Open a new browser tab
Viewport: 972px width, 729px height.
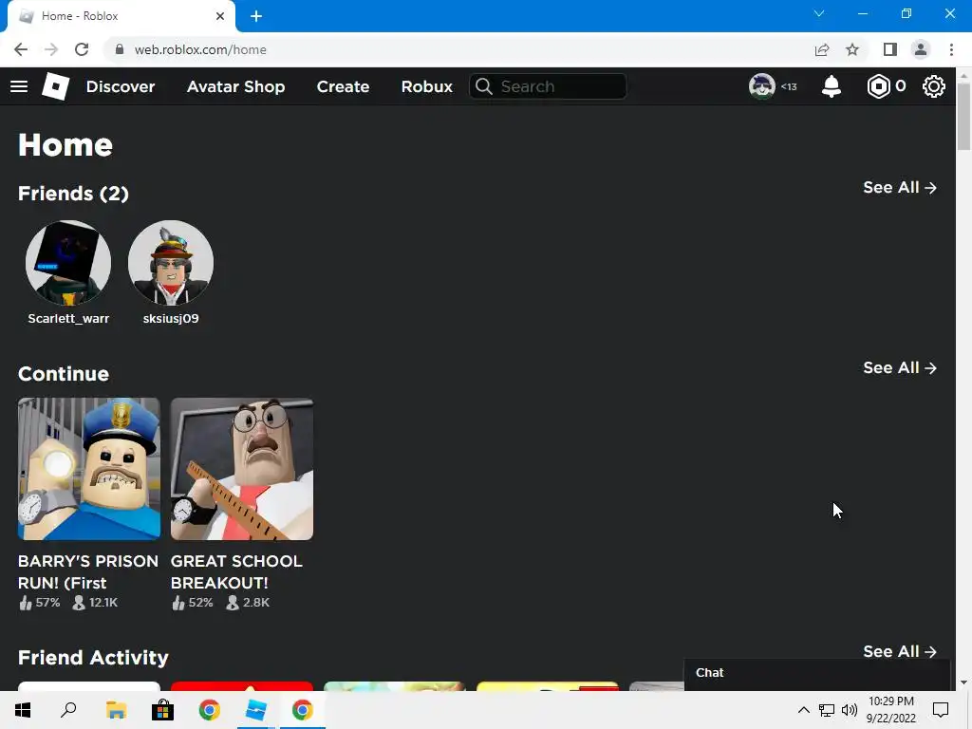pyautogui.click(x=256, y=16)
